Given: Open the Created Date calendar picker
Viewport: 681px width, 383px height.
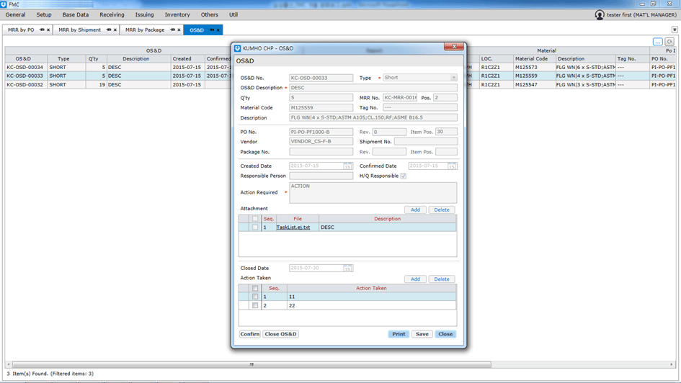Looking at the screenshot, I should [x=347, y=166].
